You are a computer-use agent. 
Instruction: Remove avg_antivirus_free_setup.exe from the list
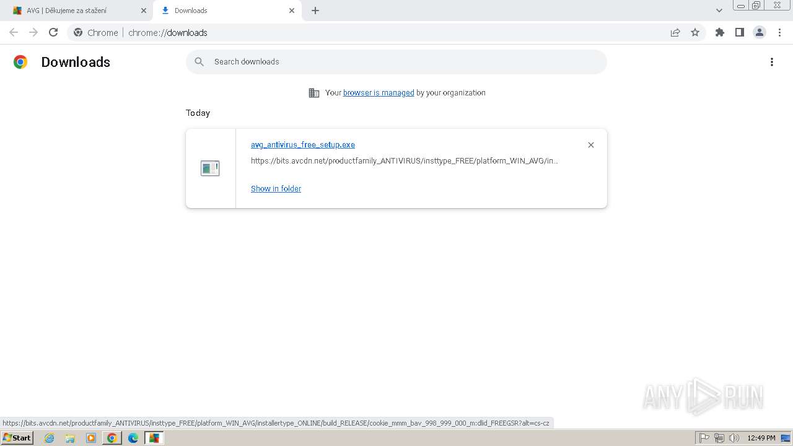pyautogui.click(x=591, y=145)
